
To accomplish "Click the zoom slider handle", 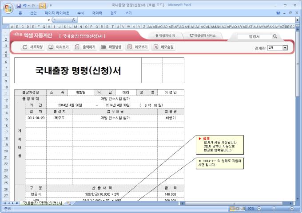I will [x=274, y=209].
